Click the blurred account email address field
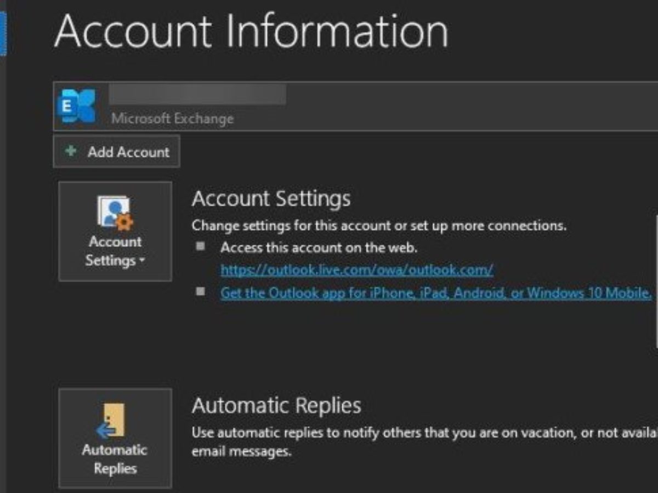Screen dimensions: 658x493 (x=197, y=94)
